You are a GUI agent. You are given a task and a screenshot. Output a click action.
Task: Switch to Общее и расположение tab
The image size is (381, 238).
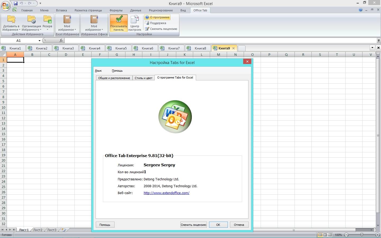click(x=114, y=78)
